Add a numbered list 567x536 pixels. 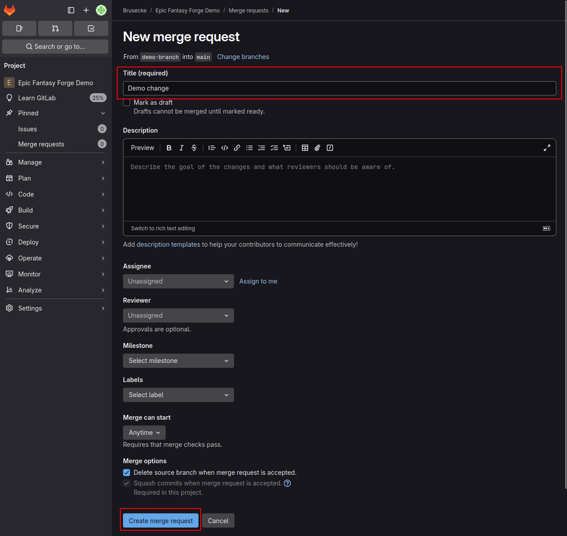tap(262, 148)
